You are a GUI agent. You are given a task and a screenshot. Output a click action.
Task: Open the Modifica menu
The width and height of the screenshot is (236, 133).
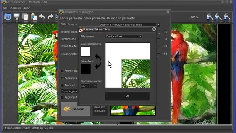pos(15,8)
